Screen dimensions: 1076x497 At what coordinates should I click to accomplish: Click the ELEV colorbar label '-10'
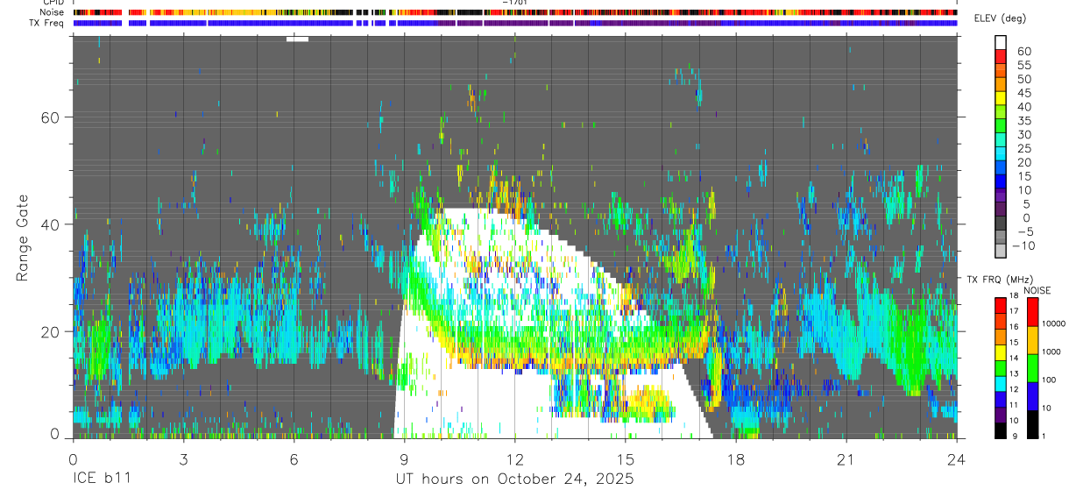point(1023,245)
